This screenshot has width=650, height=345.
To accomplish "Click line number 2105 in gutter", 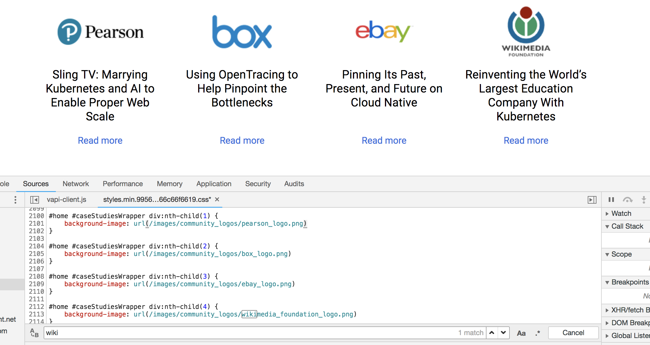I will (x=36, y=254).
